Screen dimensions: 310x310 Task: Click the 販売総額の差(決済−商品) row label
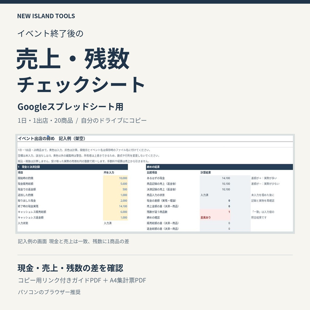pyautogui.click(x=163, y=223)
